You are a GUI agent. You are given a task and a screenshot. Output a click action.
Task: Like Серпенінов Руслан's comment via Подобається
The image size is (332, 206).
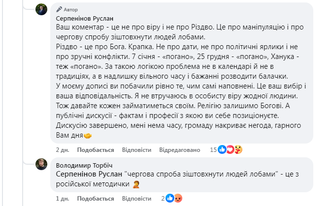point(96,150)
